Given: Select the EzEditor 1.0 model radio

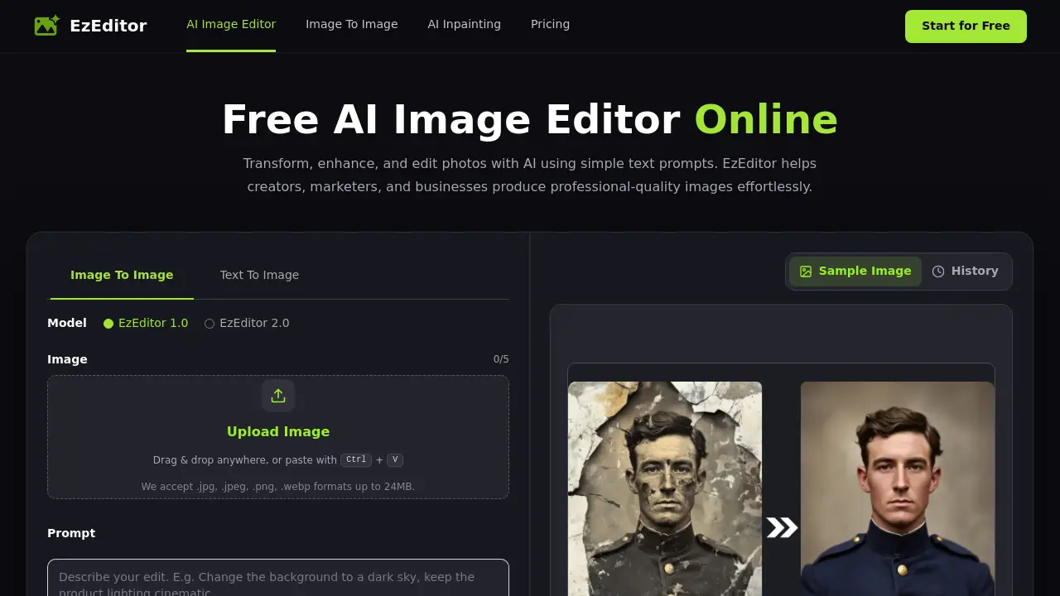Looking at the screenshot, I should (108, 324).
